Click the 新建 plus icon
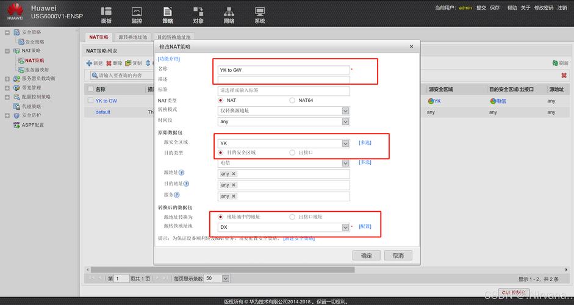 pos(89,63)
